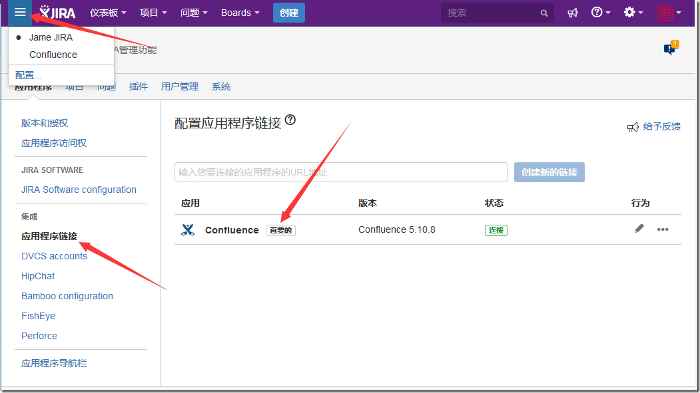Open DVCS accounts sidebar link

pos(54,256)
